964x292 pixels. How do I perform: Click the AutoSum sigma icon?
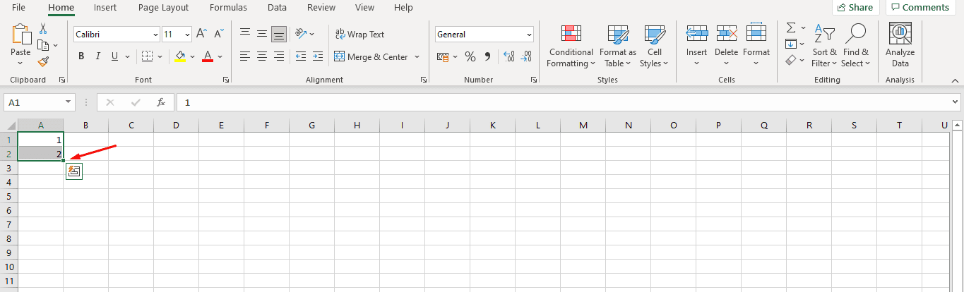(791, 28)
